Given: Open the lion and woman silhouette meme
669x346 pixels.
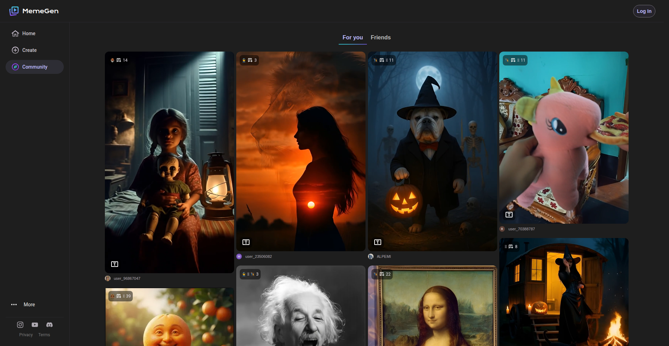Looking at the screenshot, I should pos(301,151).
